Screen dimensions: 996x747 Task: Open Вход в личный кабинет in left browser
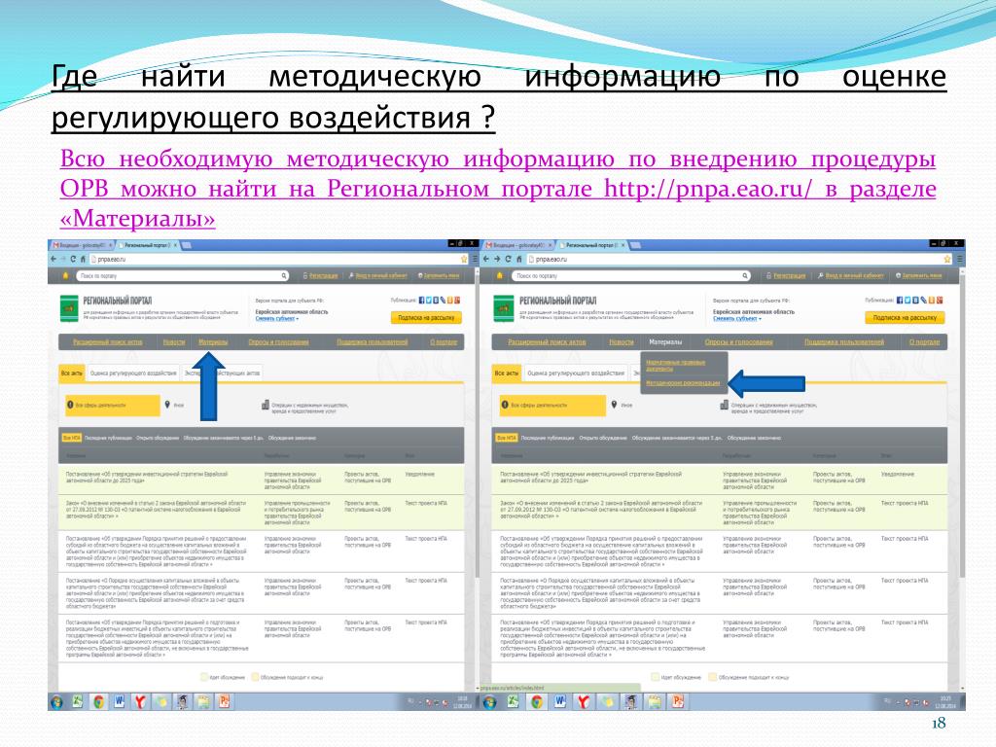coord(381,275)
